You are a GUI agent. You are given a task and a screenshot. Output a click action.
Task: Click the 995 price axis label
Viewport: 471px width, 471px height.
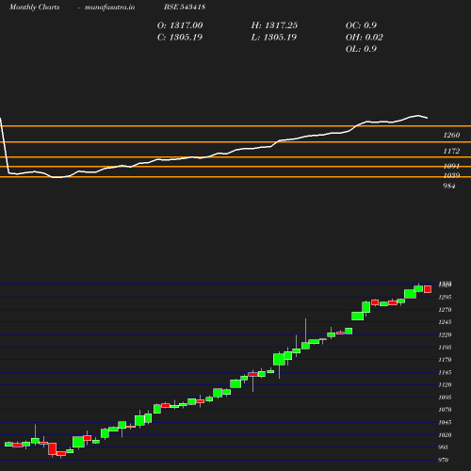pyautogui.click(x=444, y=447)
